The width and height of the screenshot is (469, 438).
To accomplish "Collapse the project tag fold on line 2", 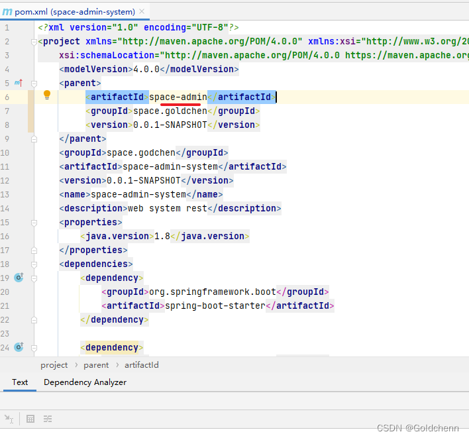I will point(34,42).
